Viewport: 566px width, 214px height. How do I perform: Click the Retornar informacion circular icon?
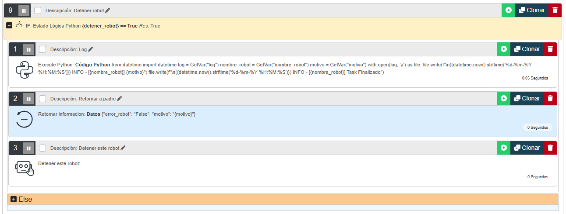click(25, 119)
